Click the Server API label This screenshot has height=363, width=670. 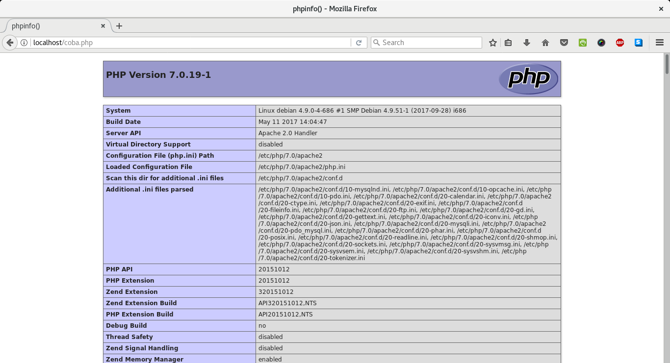(x=124, y=133)
